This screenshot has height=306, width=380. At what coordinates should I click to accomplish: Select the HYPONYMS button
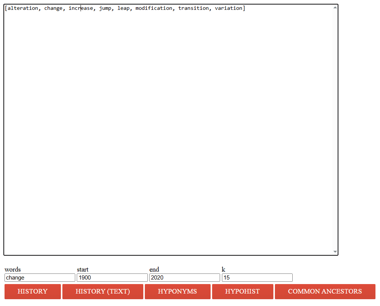[177, 292]
